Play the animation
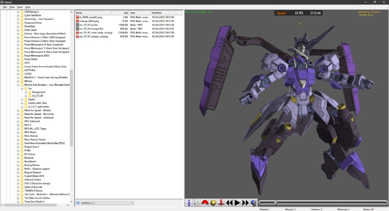Image resolution: width=389 pixels, height=211 pixels. click(237, 203)
